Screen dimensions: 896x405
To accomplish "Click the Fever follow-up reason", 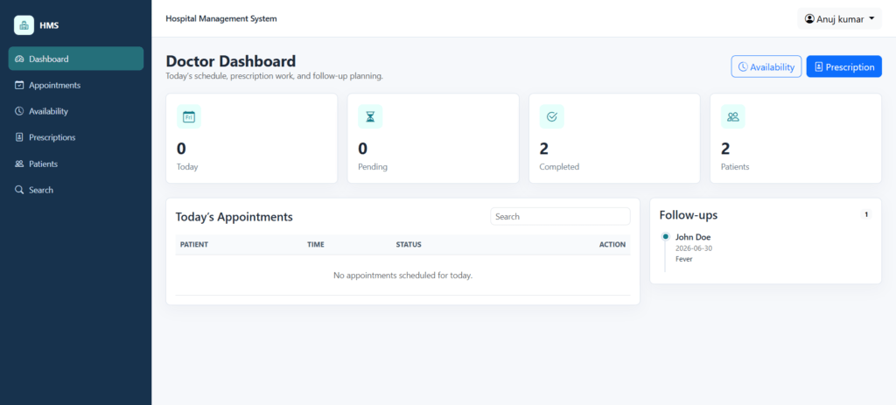I will pos(683,259).
